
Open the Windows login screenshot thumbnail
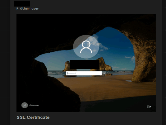[86, 63]
